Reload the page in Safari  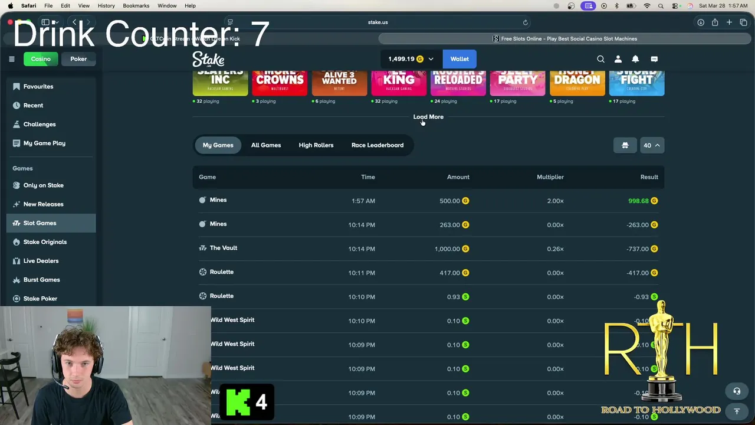tap(525, 22)
